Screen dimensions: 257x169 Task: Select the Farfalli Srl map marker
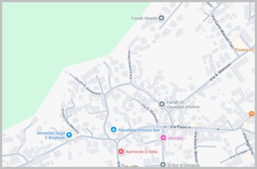click(x=162, y=104)
